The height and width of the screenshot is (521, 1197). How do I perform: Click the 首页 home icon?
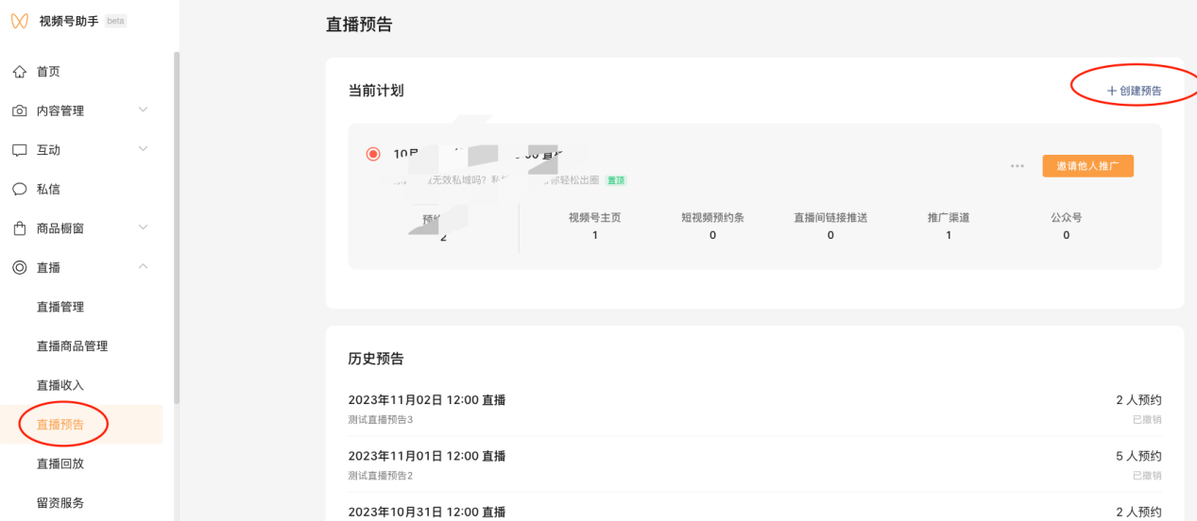(x=19, y=72)
